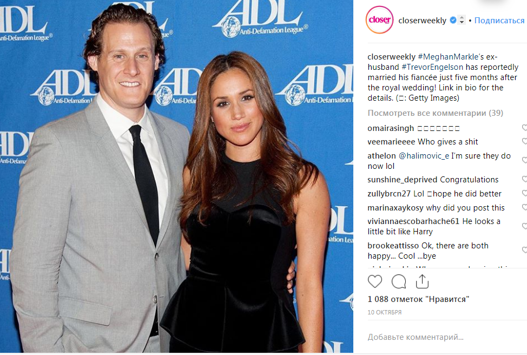The height and width of the screenshot is (355, 527).
Task: Open the @halimovic_e mention
Action: [x=424, y=156]
